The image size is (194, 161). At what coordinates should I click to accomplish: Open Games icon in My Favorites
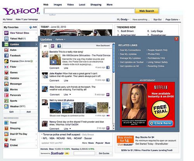coord(6,73)
